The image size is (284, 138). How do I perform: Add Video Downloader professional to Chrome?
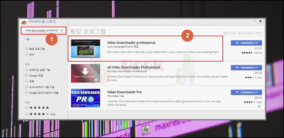[246, 43]
